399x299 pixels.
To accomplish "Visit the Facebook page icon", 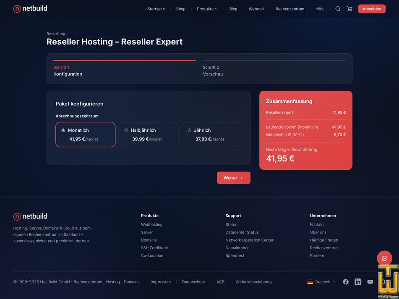I will tap(346, 282).
